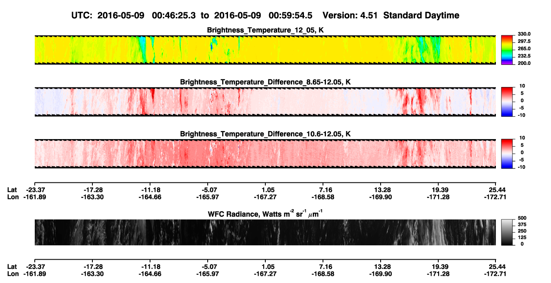Click the Brightness_Temperature_Difference_8.65-12.05 image strip
The width and height of the screenshot is (551, 283).
[x=265, y=102]
